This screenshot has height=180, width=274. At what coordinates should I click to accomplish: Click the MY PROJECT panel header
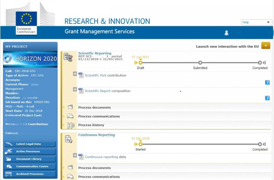[x=30, y=46]
